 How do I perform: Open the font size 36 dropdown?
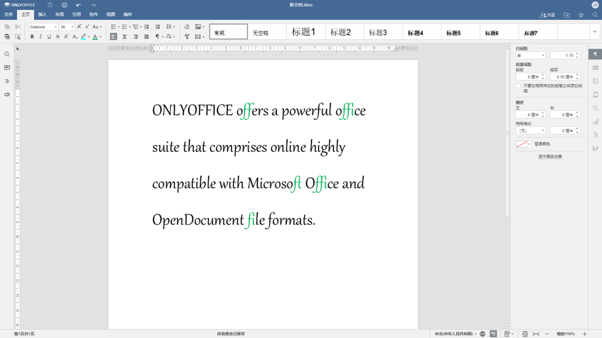[x=72, y=27]
